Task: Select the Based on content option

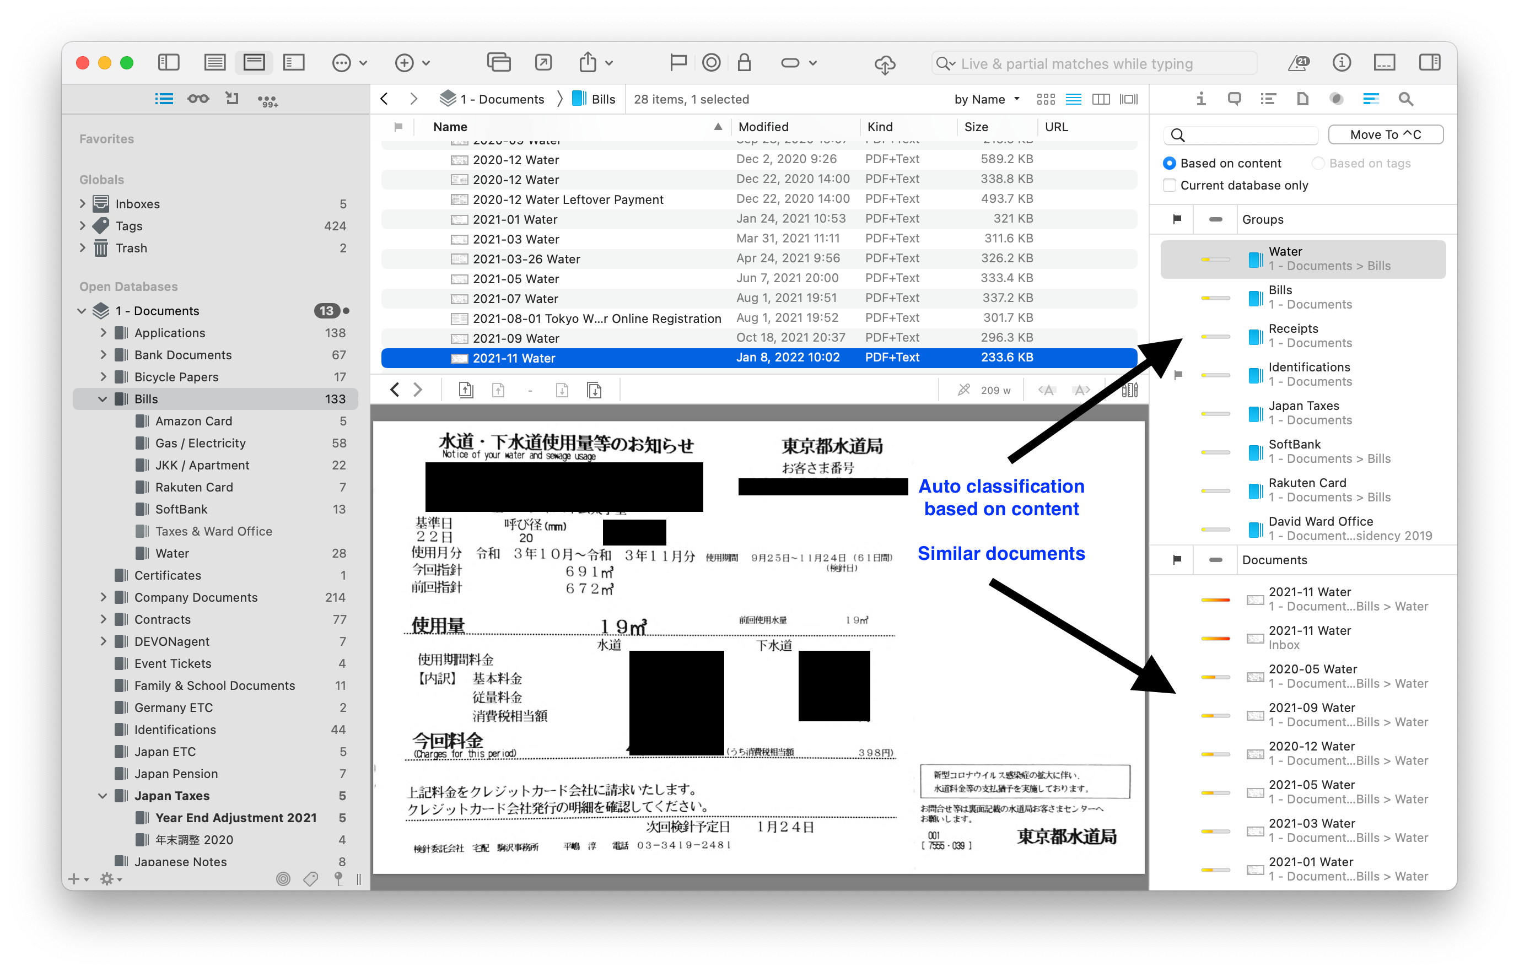Action: (x=1169, y=163)
